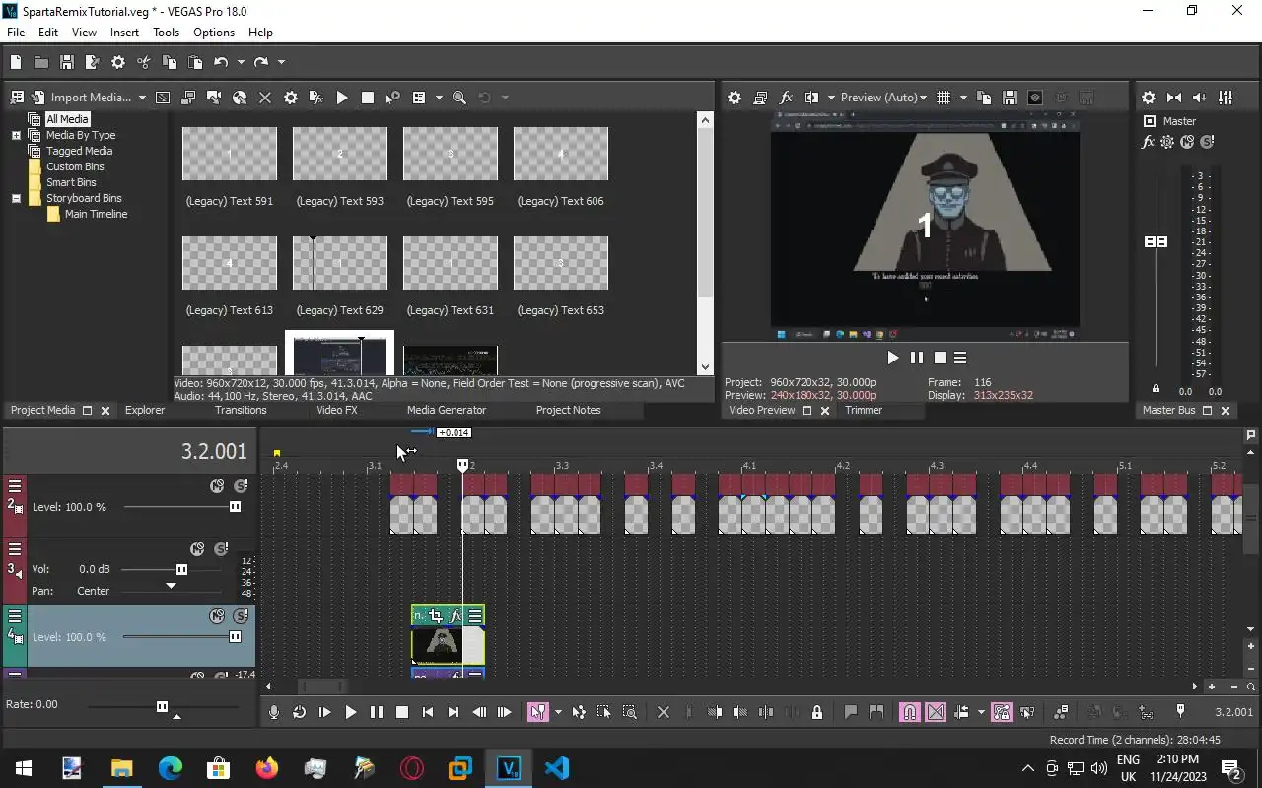Open the Undo history dropdown arrow

point(240,62)
